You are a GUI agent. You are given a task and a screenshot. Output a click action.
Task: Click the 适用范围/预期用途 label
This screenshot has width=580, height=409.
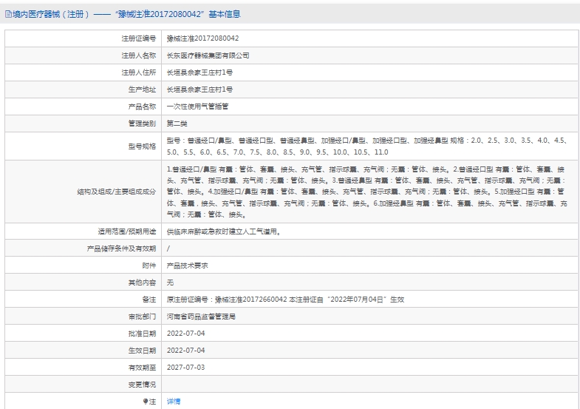click(127, 231)
